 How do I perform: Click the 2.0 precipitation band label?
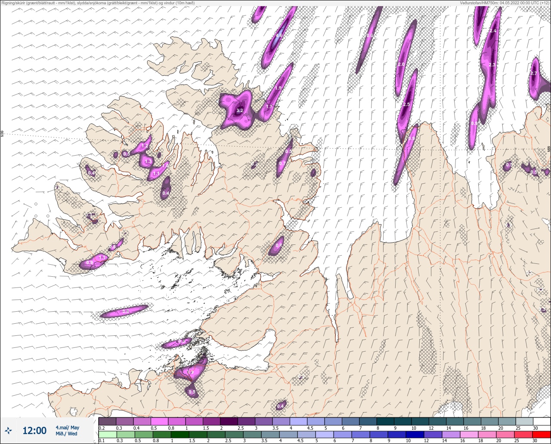tap(401, 64)
